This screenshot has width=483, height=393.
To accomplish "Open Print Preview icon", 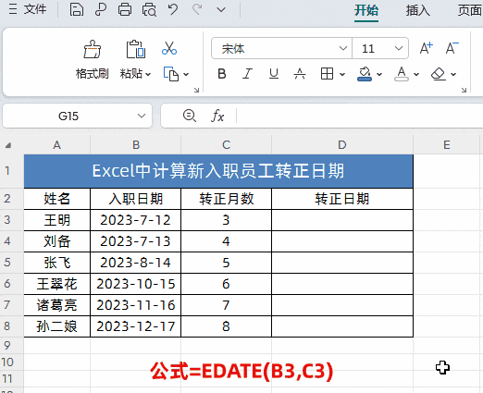I will pyautogui.click(x=149, y=9).
